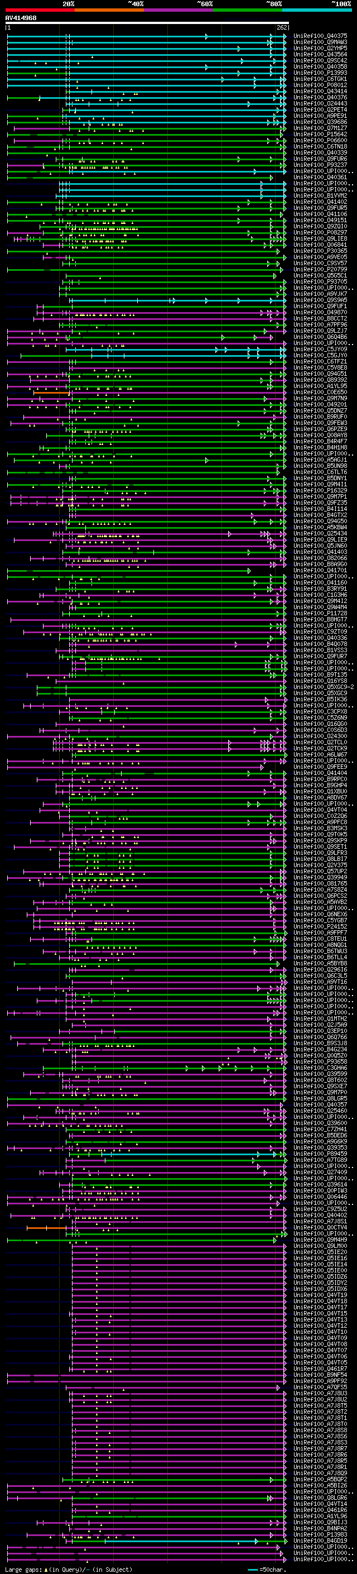Viewport: 357px width, 1574px height.
Task: Select the UniRef100_A7J8U3 label
Action: 320,1393
